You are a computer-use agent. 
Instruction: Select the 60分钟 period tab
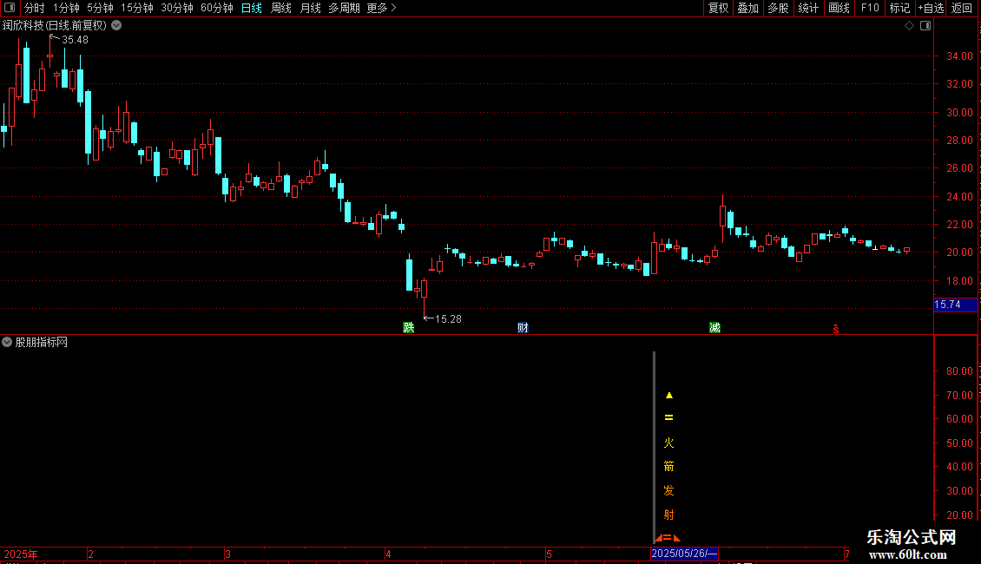tap(216, 8)
